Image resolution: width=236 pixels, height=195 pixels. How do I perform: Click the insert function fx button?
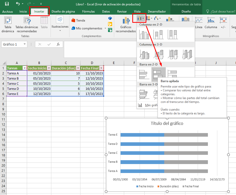pos(58,44)
